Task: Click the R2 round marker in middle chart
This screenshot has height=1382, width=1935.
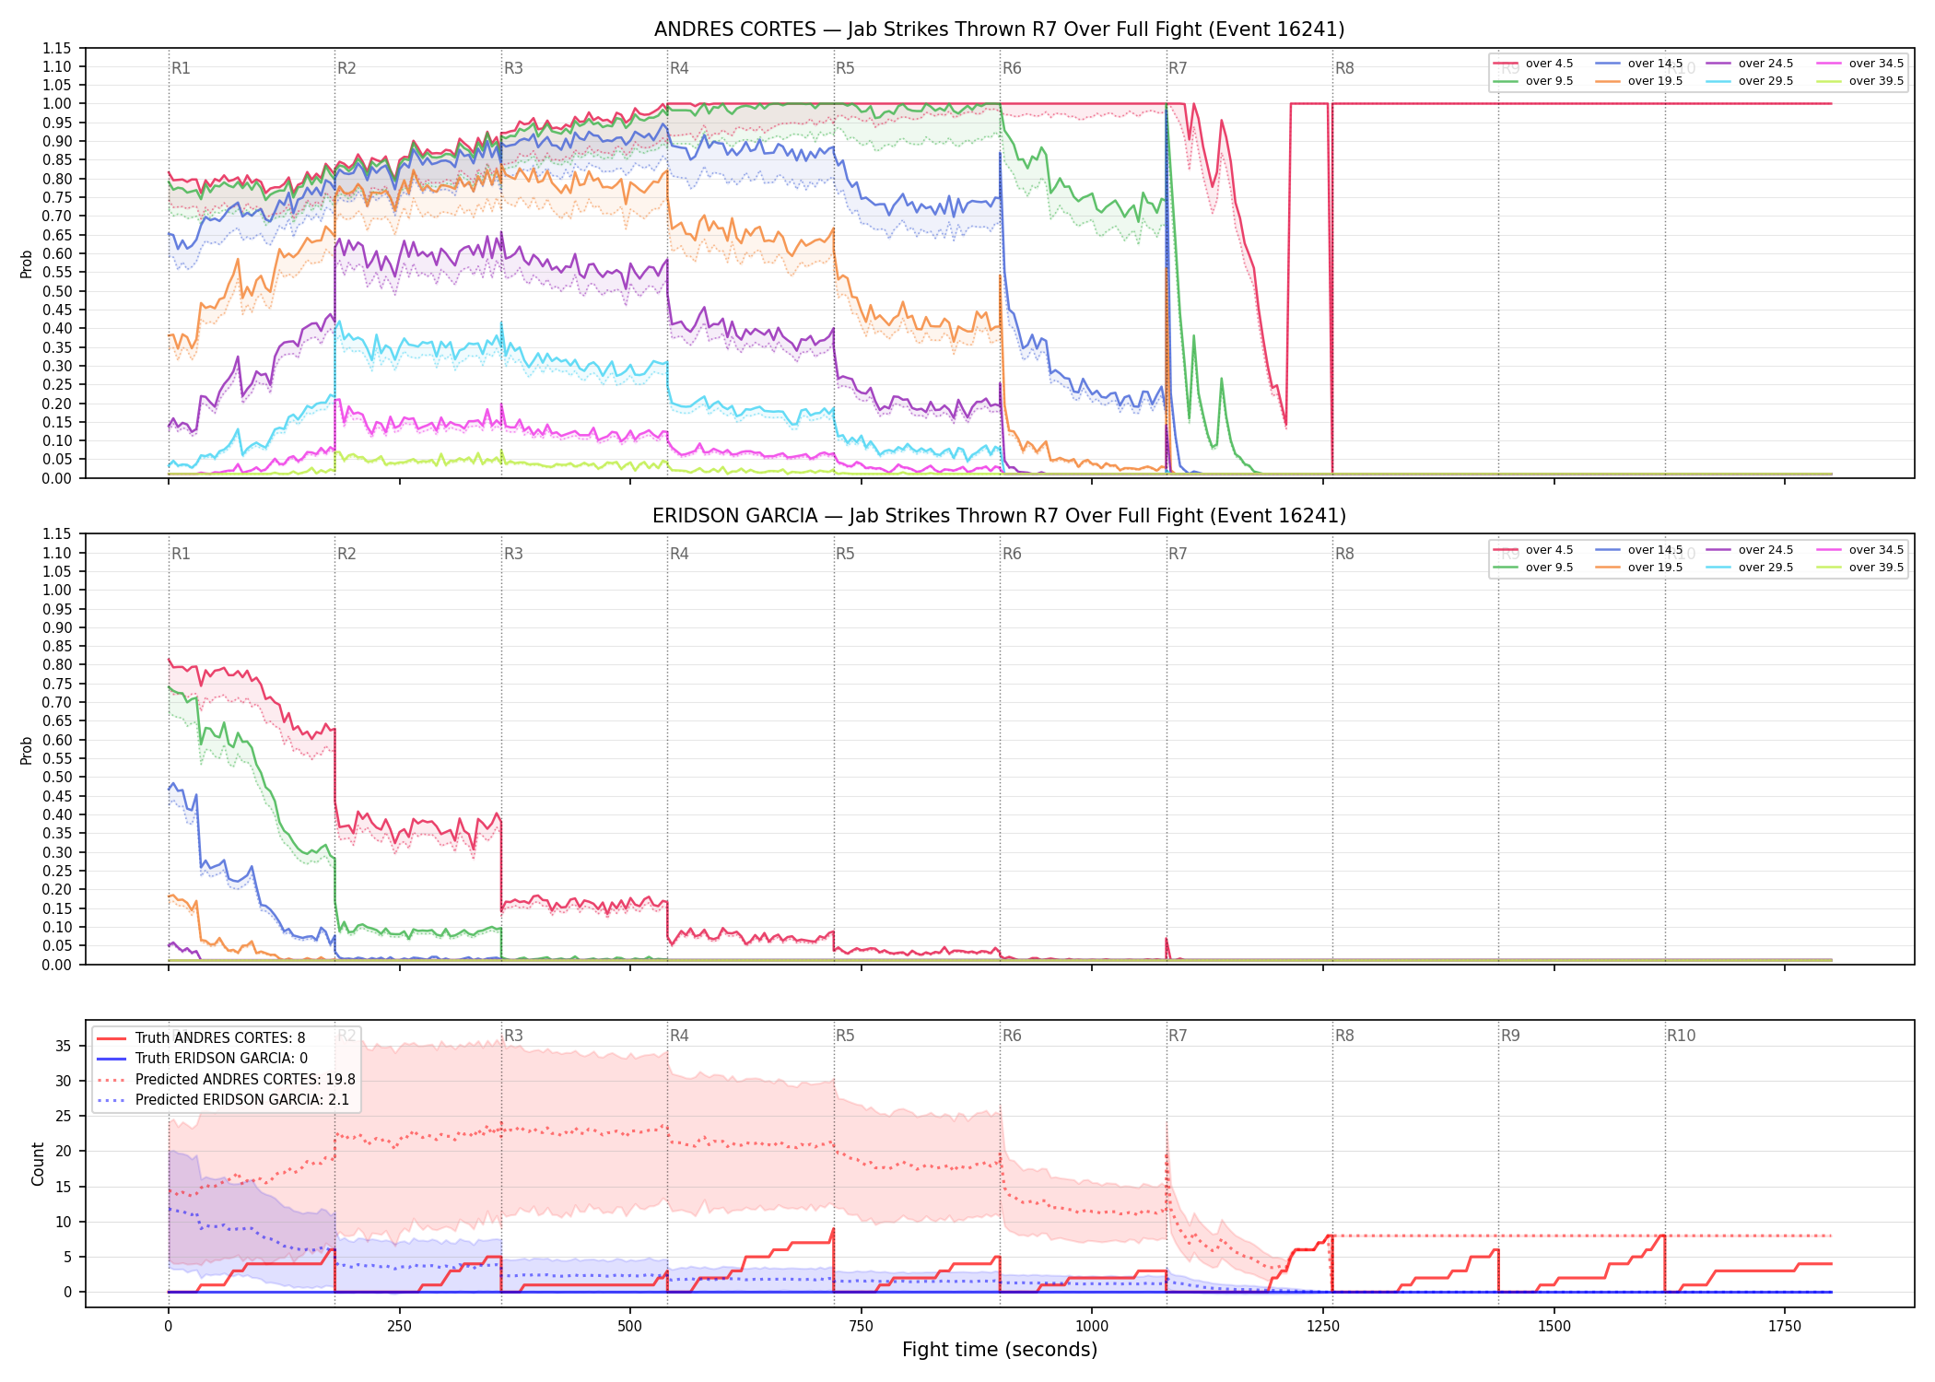Action: point(346,554)
